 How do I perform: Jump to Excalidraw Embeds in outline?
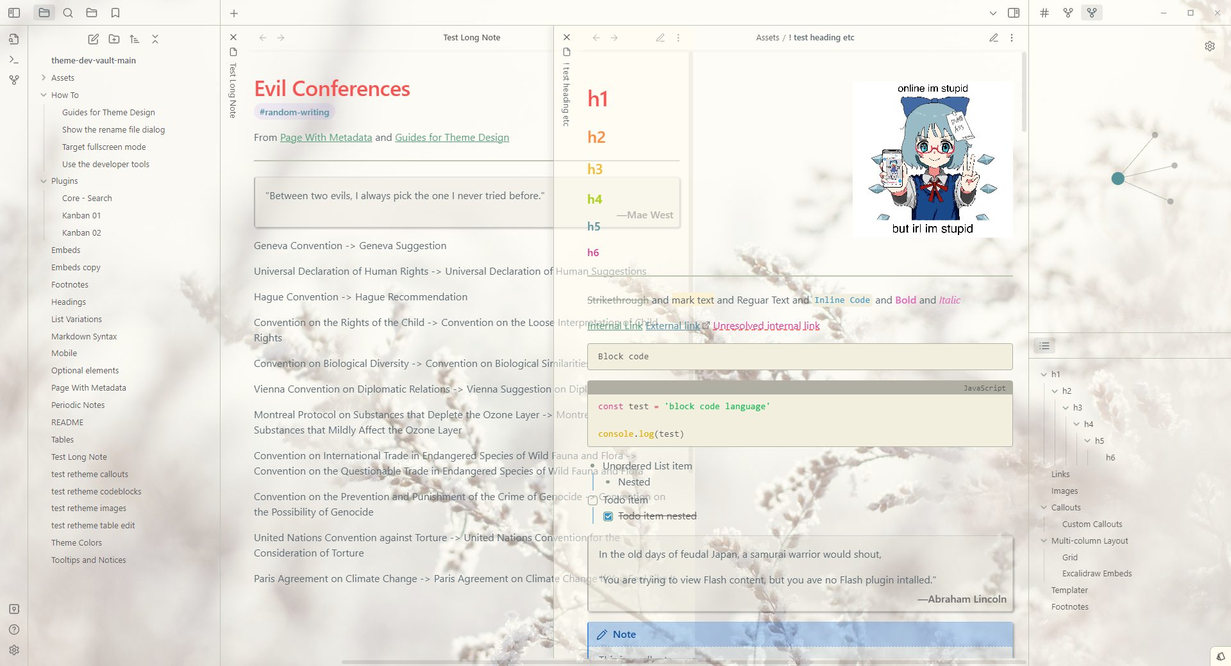point(1097,574)
